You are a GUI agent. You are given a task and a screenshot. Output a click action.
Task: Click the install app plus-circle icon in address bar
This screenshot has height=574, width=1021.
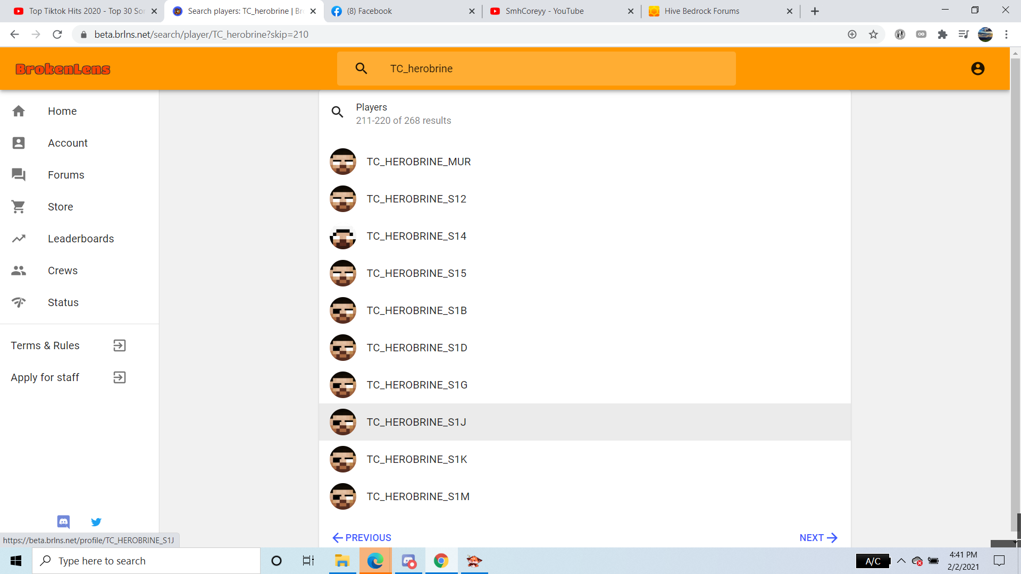(x=852, y=35)
